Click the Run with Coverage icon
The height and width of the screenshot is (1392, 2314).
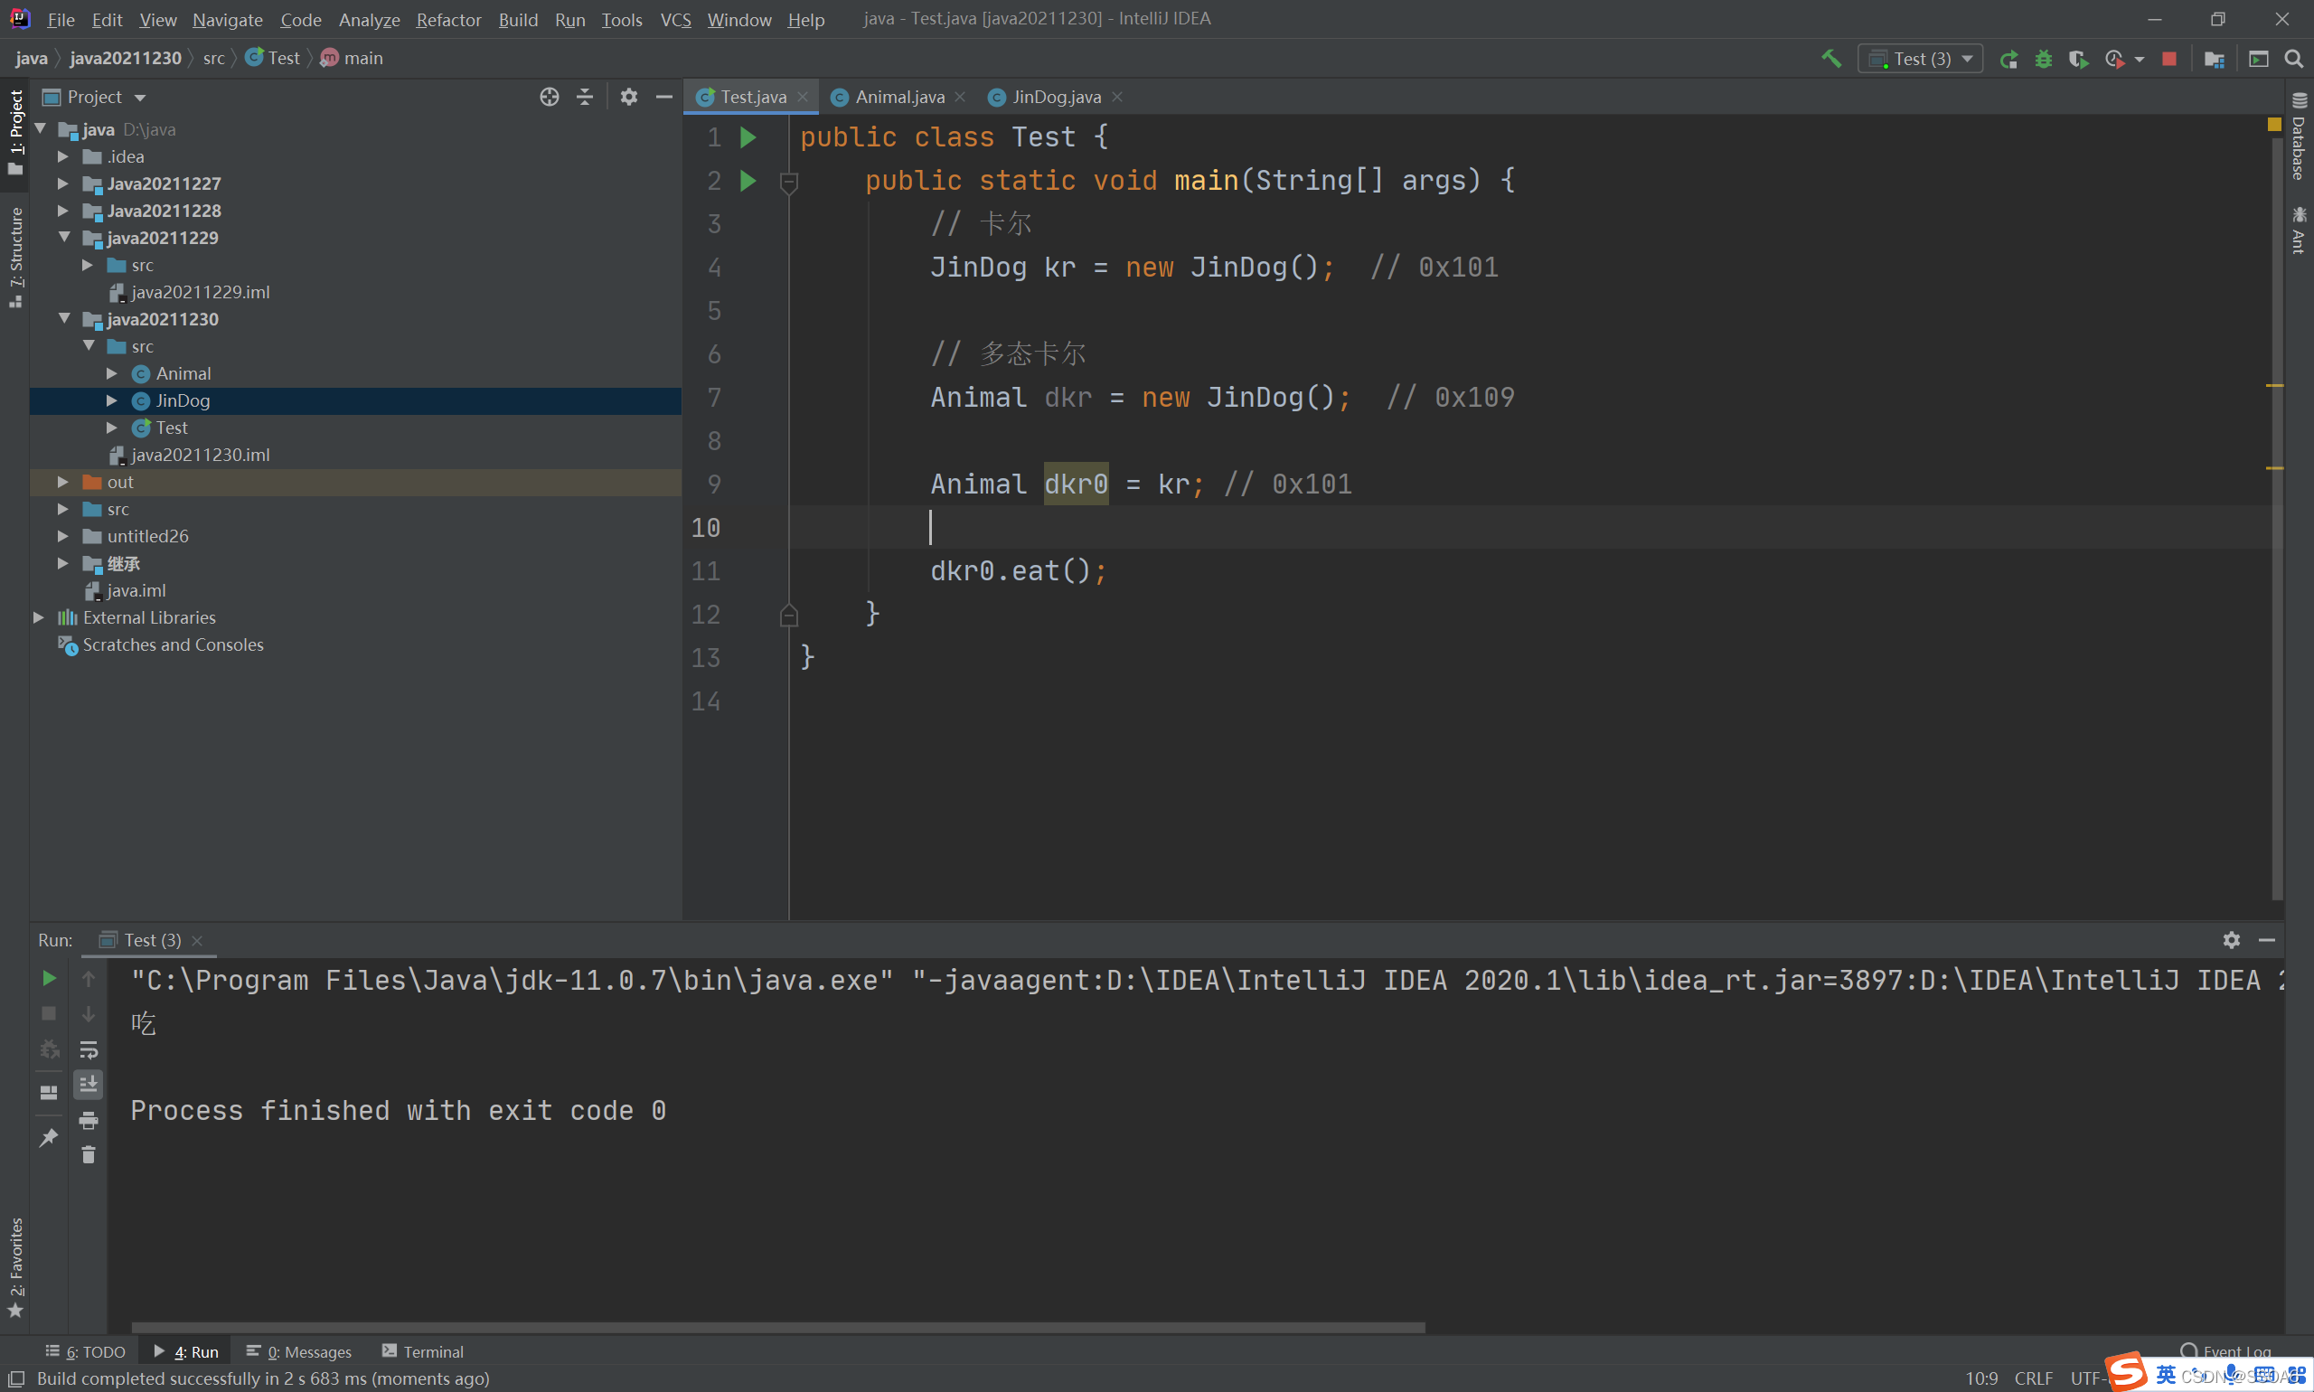(x=2079, y=59)
